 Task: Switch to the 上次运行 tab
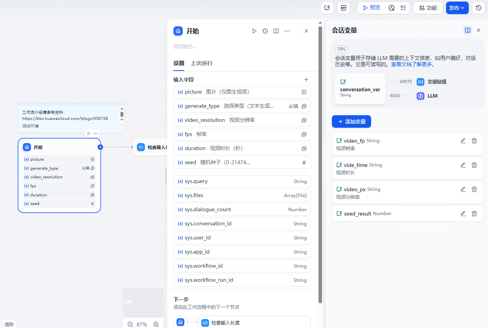click(x=202, y=63)
